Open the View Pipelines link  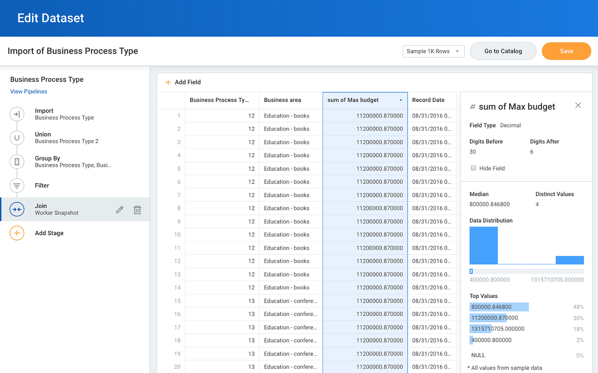(28, 91)
